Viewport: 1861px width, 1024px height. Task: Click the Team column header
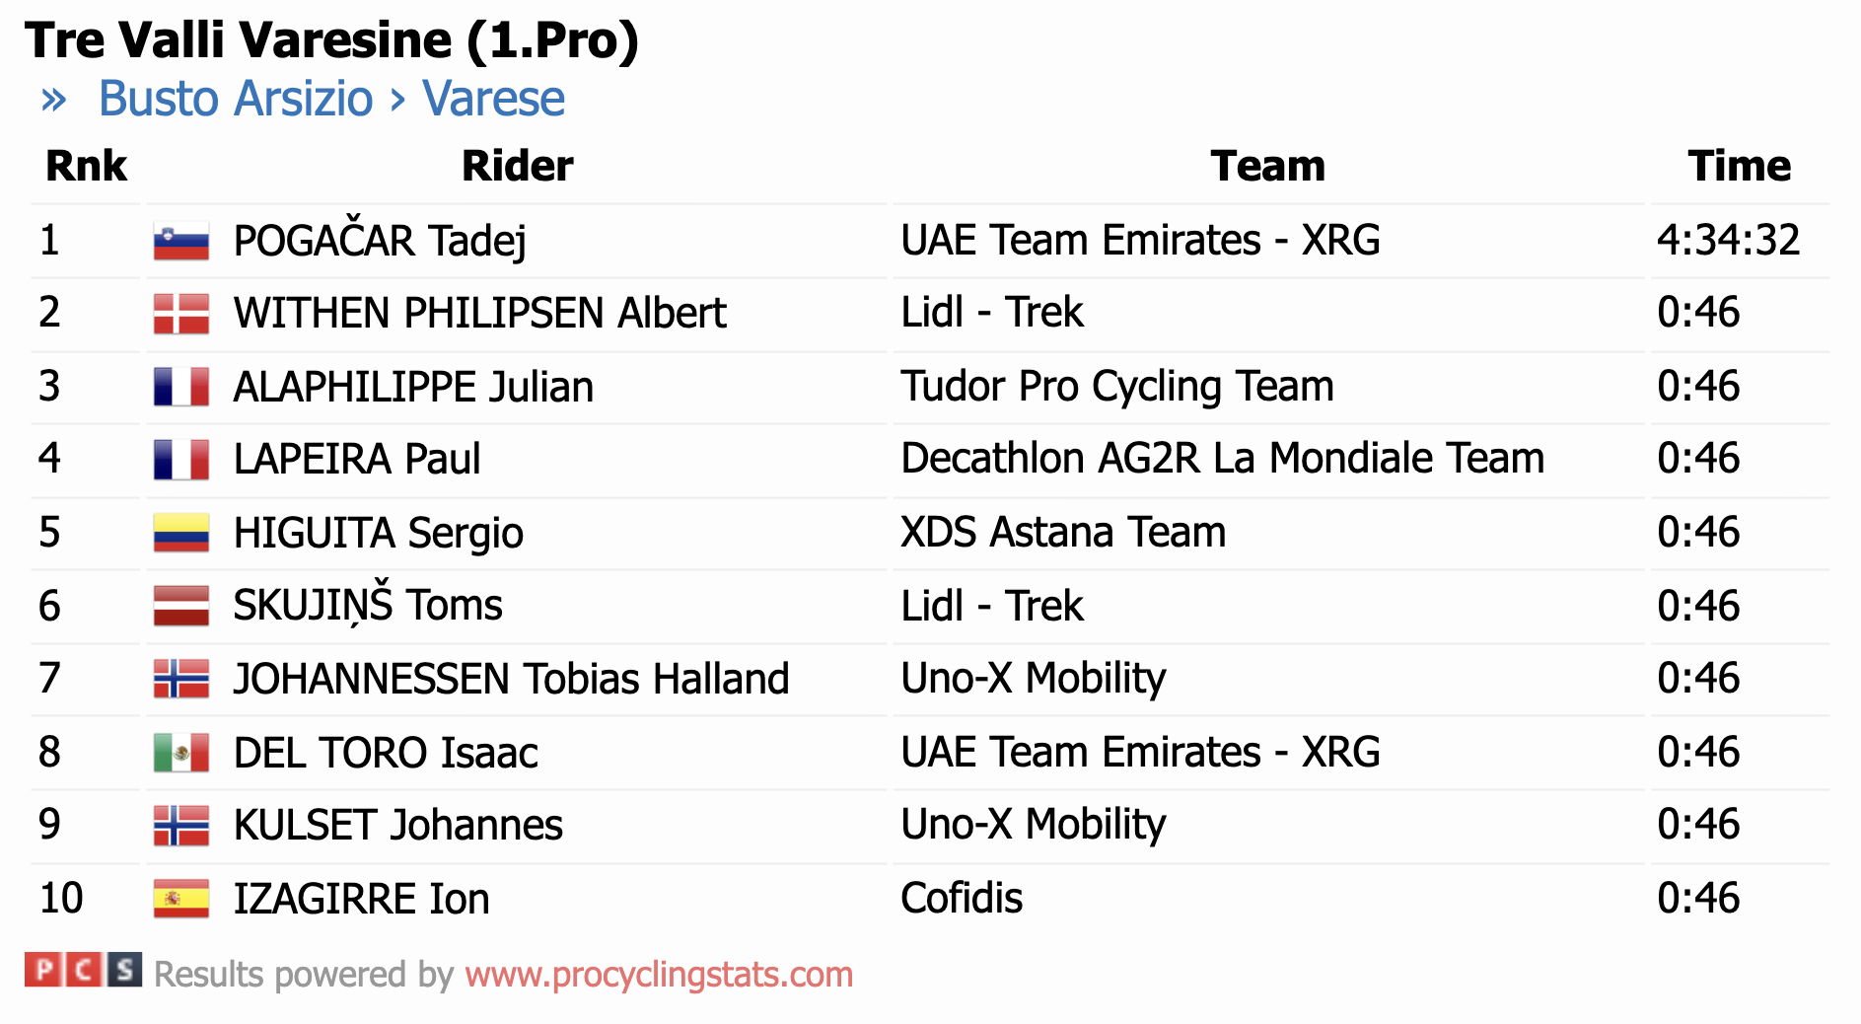tap(1267, 166)
